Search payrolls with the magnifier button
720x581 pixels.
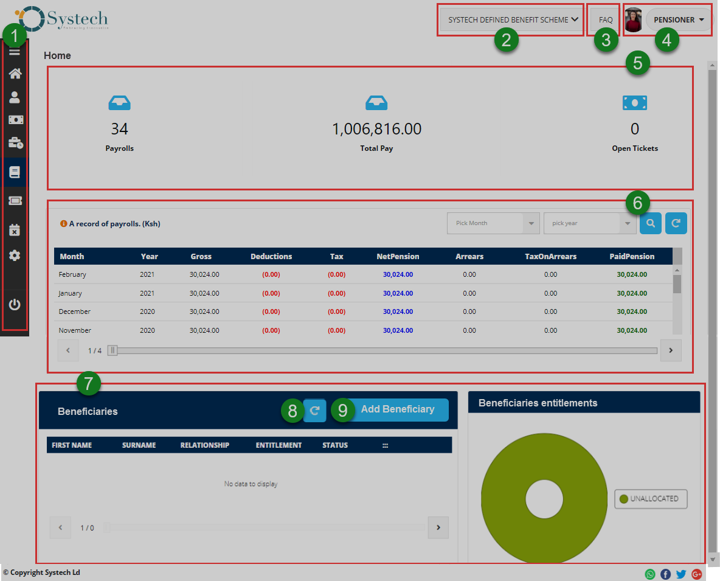[x=650, y=223]
